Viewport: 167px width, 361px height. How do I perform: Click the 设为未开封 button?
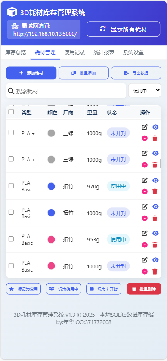pyautogui.click(x=104, y=289)
